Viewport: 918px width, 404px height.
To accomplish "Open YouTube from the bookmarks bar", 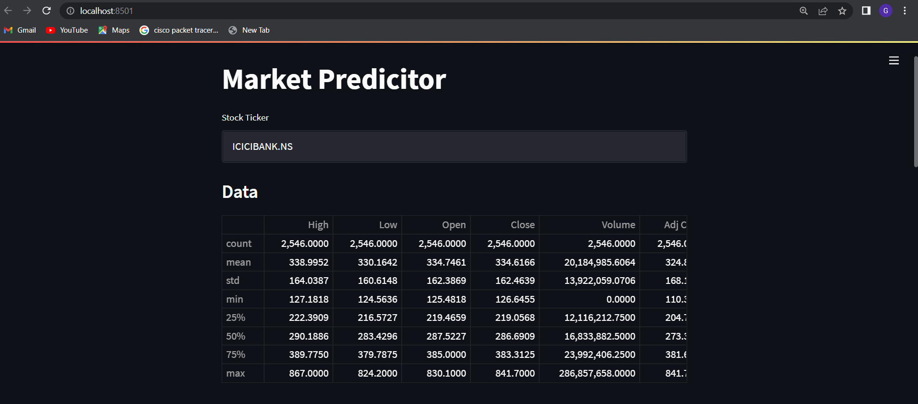I will coord(67,30).
